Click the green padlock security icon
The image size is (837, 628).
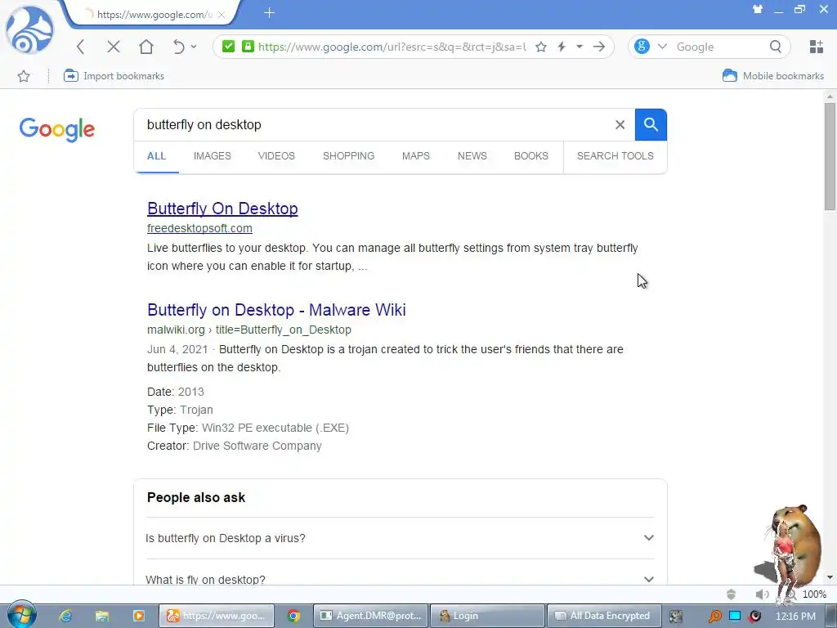(x=248, y=47)
